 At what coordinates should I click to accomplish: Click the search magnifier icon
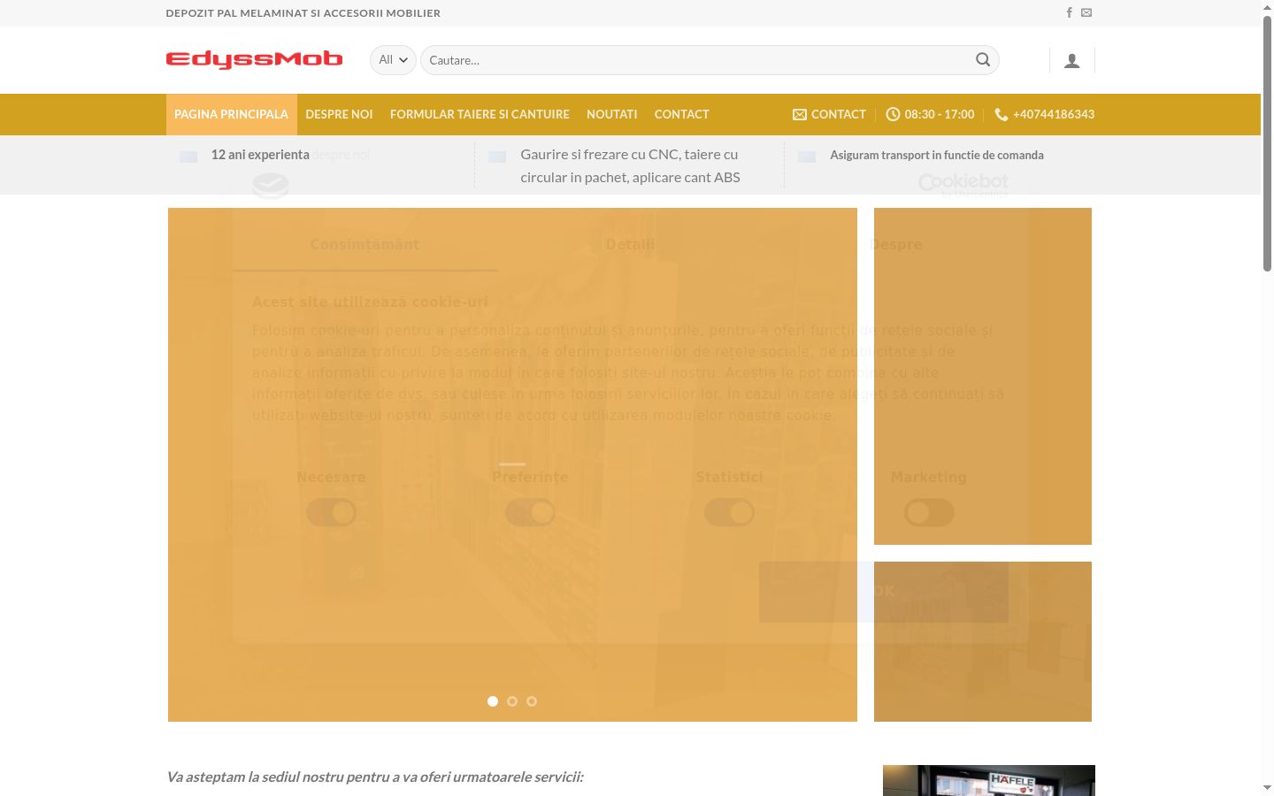(x=983, y=59)
